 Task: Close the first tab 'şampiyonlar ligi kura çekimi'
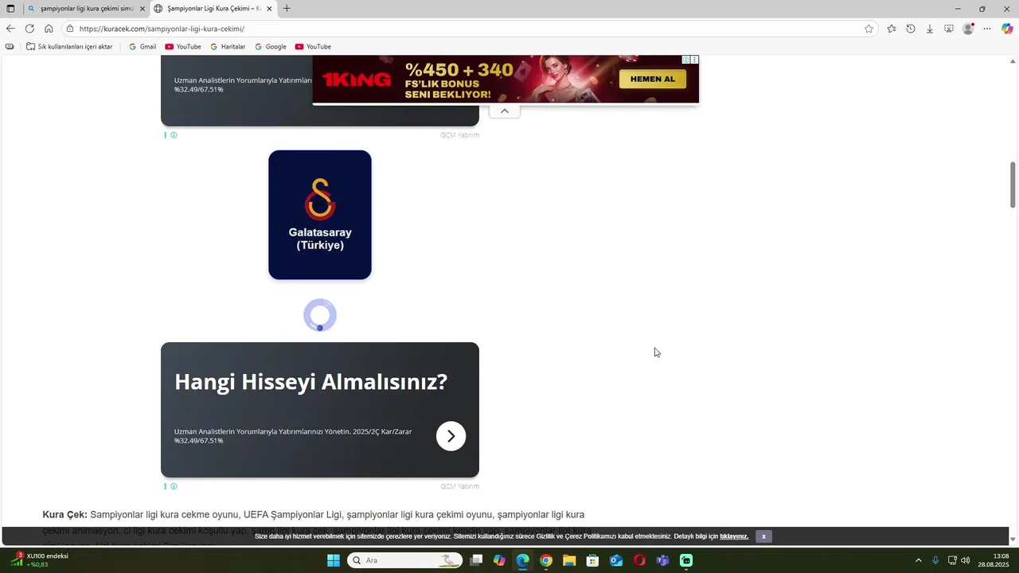[x=143, y=9]
